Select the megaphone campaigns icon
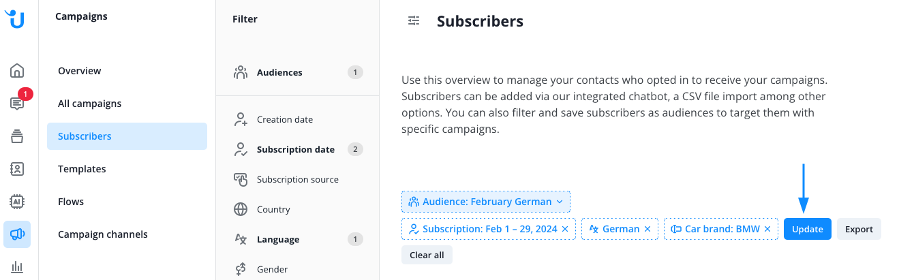914x280 pixels. coord(17,234)
